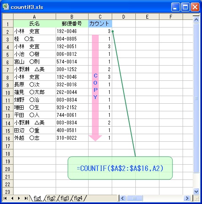
Task: Select column A header
Action: click(x=35, y=17)
